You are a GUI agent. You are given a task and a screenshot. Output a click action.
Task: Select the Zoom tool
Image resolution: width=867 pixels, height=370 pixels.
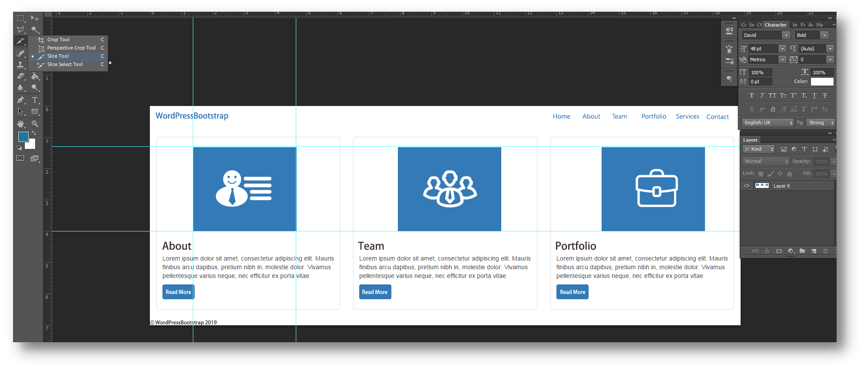35,124
